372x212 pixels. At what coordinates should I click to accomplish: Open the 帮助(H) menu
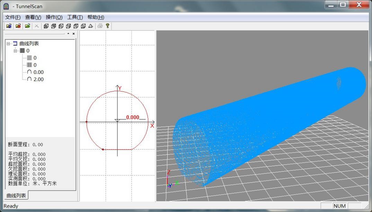96,17
